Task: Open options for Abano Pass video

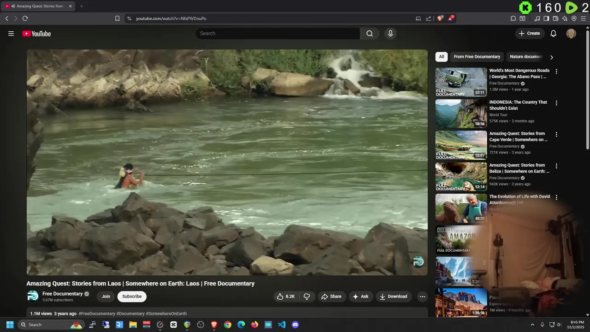Action: pos(556,71)
